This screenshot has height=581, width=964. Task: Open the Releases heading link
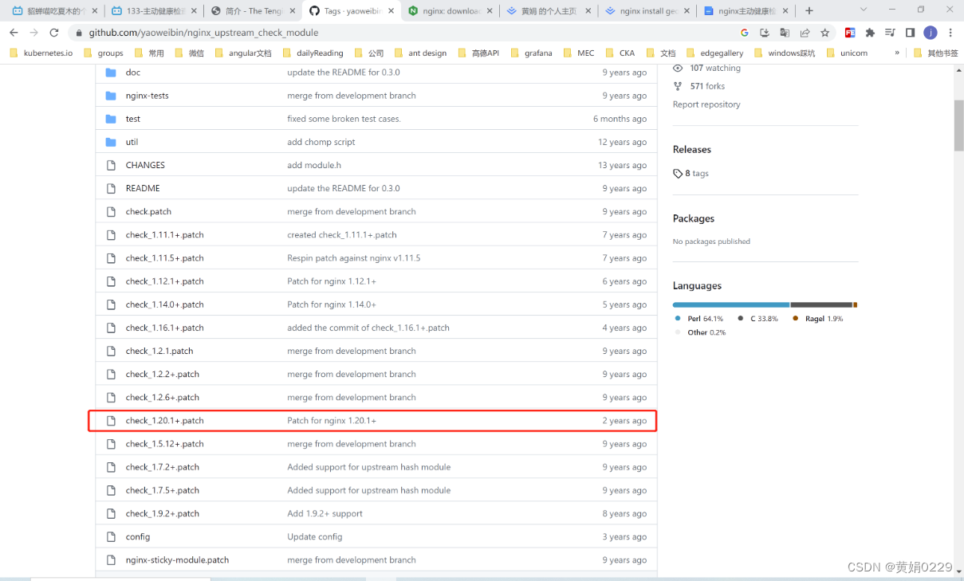[x=691, y=150]
